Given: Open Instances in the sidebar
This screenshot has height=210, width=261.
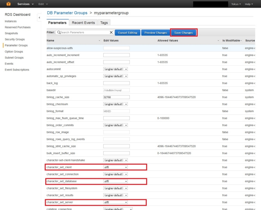Looking at the screenshot, I should [11, 21].
